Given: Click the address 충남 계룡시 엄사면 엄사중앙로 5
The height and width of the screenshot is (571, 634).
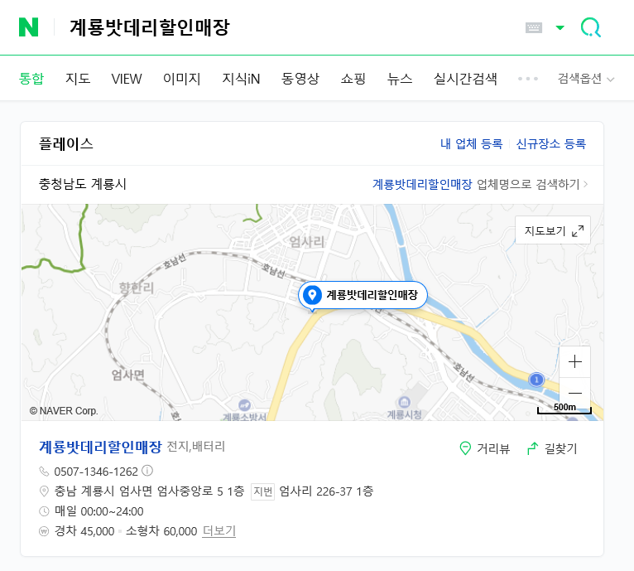Looking at the screenshot, I should click(138, 491).
